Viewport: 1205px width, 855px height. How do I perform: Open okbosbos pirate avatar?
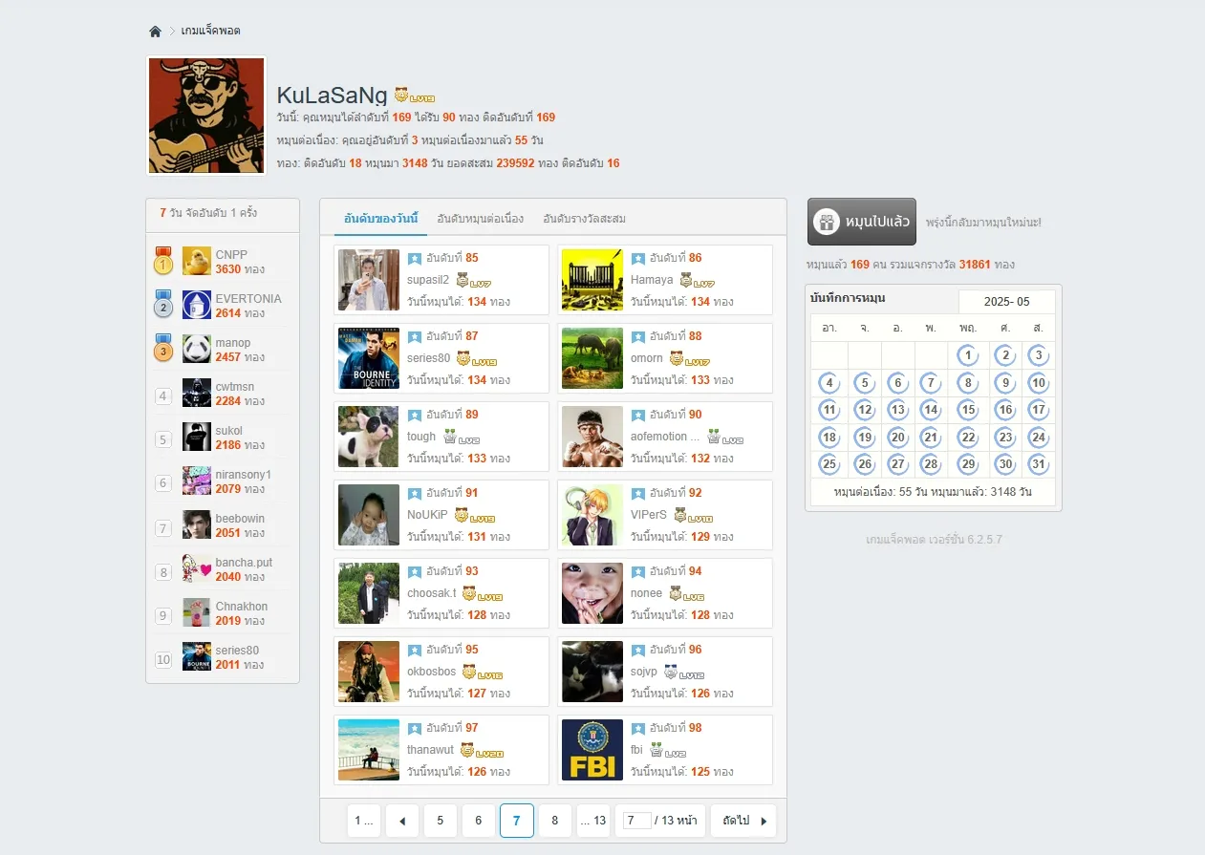click(369, 672)
